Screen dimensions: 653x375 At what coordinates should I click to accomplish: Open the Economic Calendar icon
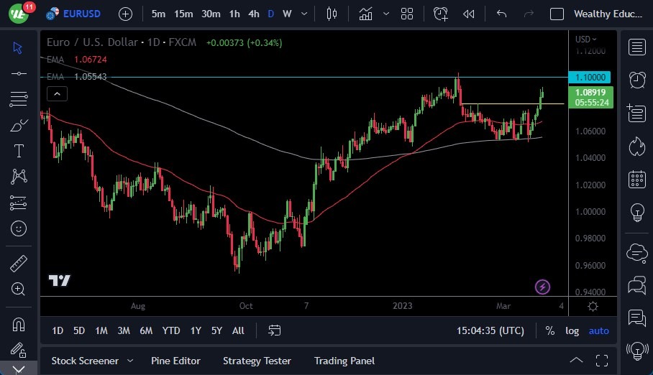pyautogui.click(x=636, y=179)
